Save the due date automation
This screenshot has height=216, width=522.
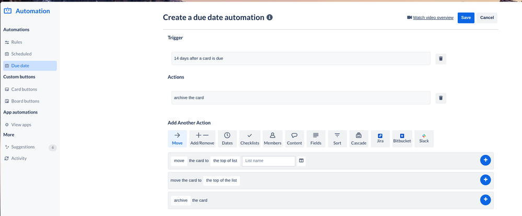(x=466, y=18)
